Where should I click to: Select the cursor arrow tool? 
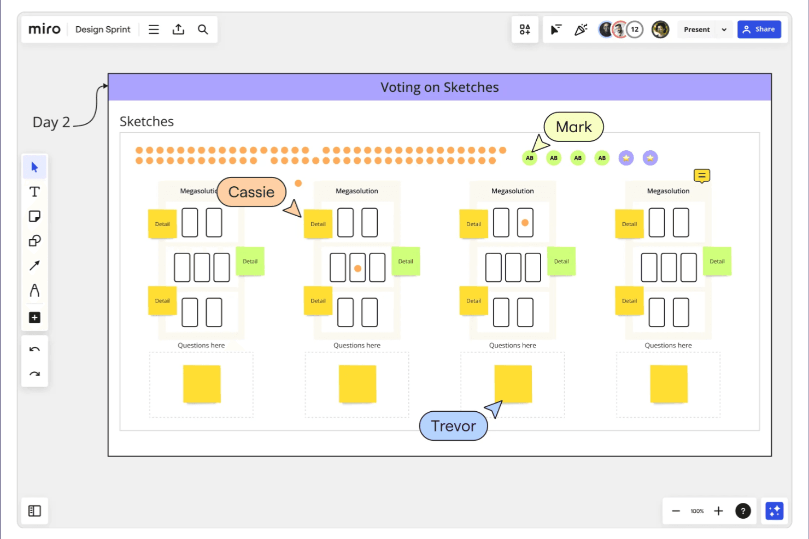pos(34,167)
